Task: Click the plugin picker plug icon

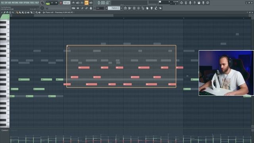Action: point(152,8)
